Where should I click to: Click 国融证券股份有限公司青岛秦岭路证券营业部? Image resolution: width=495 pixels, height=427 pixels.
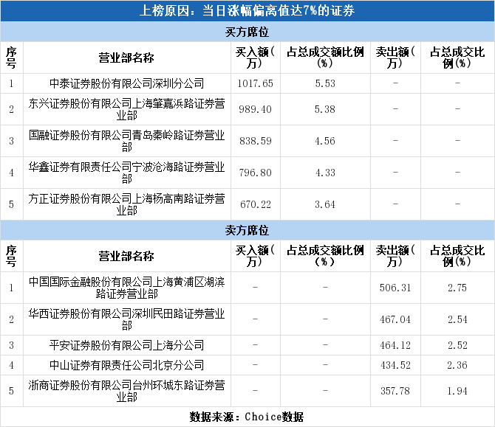[x=127, y=141]
